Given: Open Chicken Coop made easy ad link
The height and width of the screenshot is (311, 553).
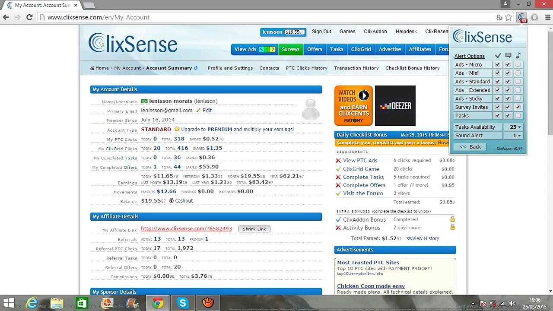Looking at the screenshot, I should (371, 286).
